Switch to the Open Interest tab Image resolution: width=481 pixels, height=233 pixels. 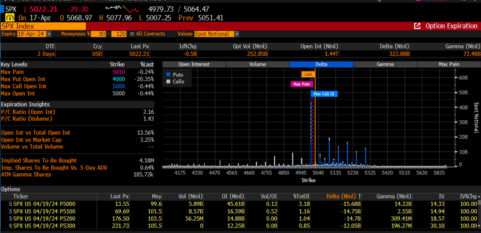click(x=194, y=64)
